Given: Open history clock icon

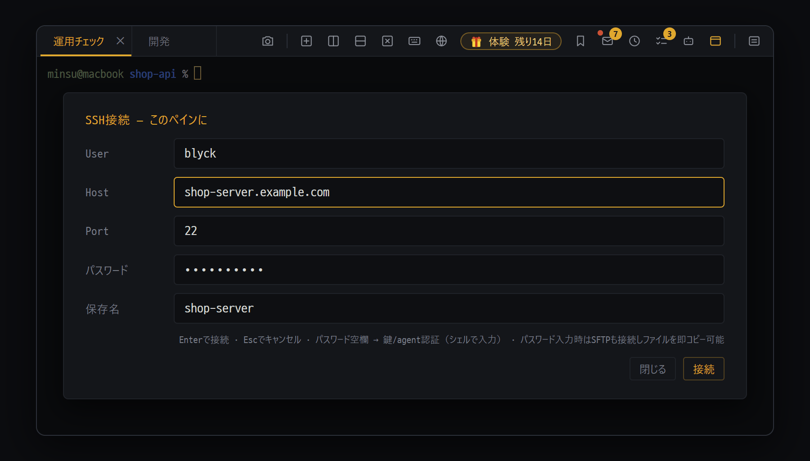Looking at the screenshot, I should (634, 41).
